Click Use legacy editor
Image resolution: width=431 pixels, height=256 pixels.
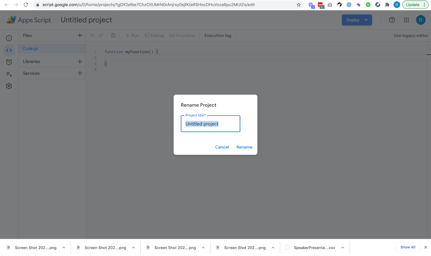(x=411, y=36)
